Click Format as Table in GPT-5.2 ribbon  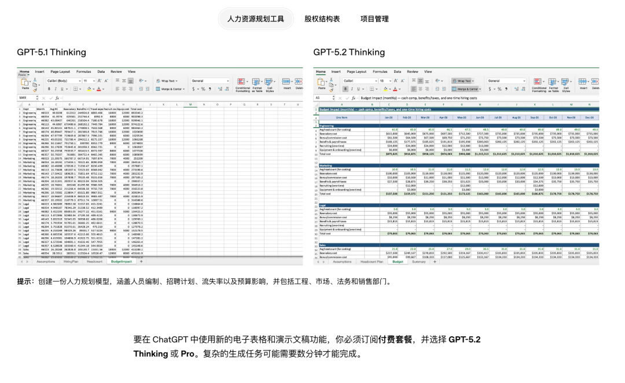point(553,85)
